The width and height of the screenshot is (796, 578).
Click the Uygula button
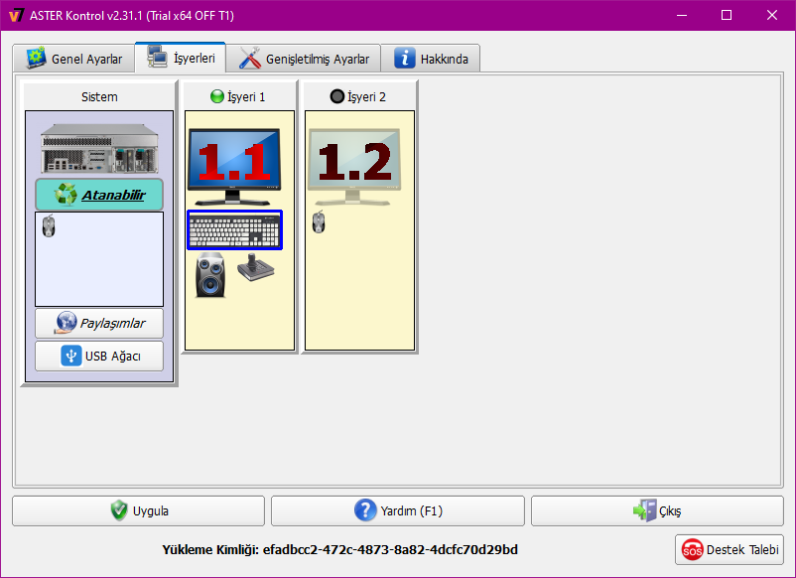139,510
